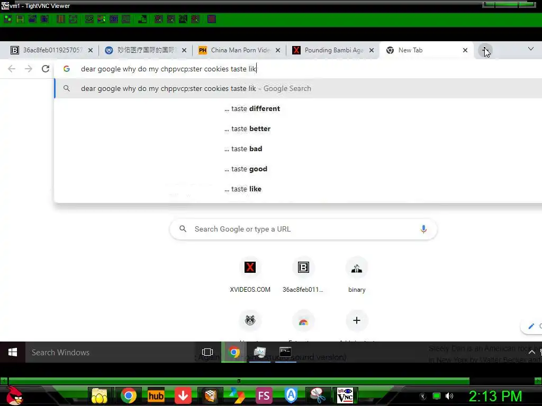Close the 36ac8feb0119257057 tab

(x=90, y=50)
